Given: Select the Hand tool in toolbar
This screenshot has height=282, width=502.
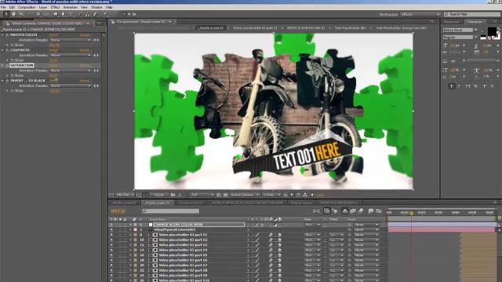Looking at the screenshot, I should [x=13, y=14].
